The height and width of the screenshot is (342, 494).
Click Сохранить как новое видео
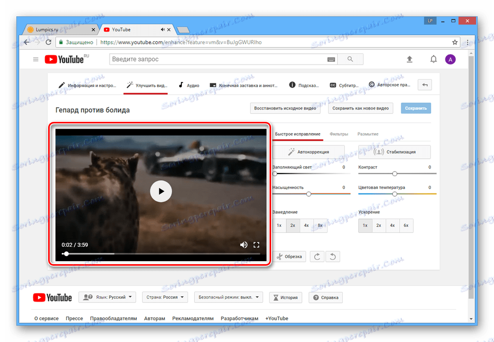pos(360,108)
